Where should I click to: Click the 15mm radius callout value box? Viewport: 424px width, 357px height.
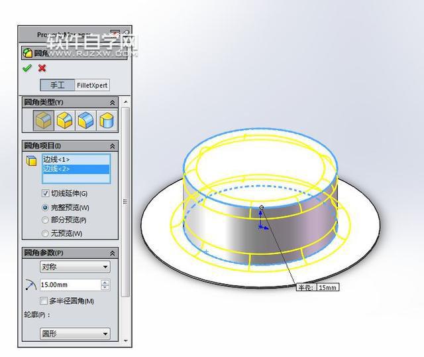click(327, 287)
